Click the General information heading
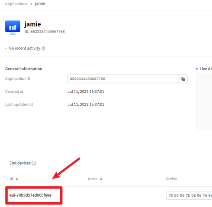The height and width of the screenshot is (207, 212). point(24,69)
